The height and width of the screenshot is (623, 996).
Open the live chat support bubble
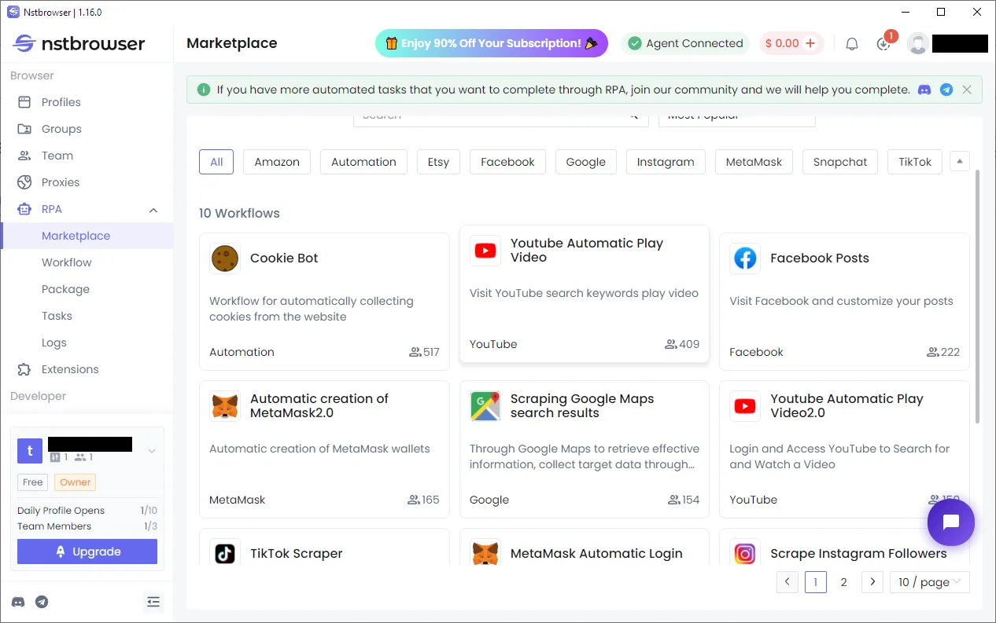tap(950, 522)
